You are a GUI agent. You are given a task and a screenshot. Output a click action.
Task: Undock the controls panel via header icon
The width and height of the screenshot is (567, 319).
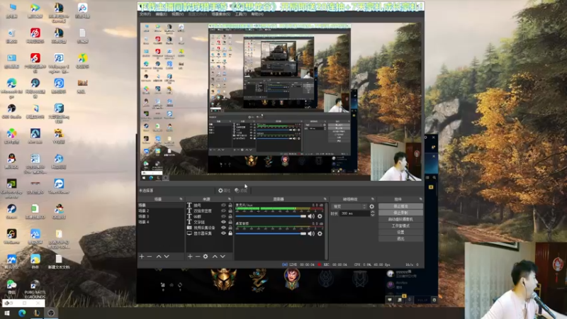(x=420, y=199)
